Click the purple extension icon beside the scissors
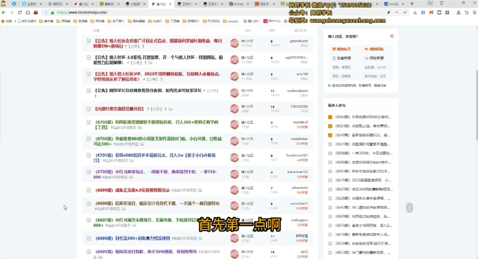 423,13
